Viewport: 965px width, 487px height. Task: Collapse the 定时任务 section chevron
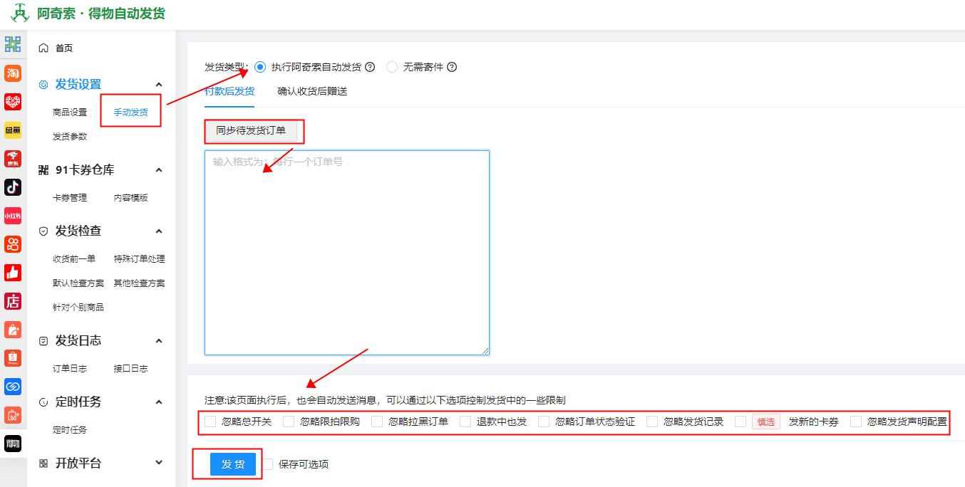(159, 402)
